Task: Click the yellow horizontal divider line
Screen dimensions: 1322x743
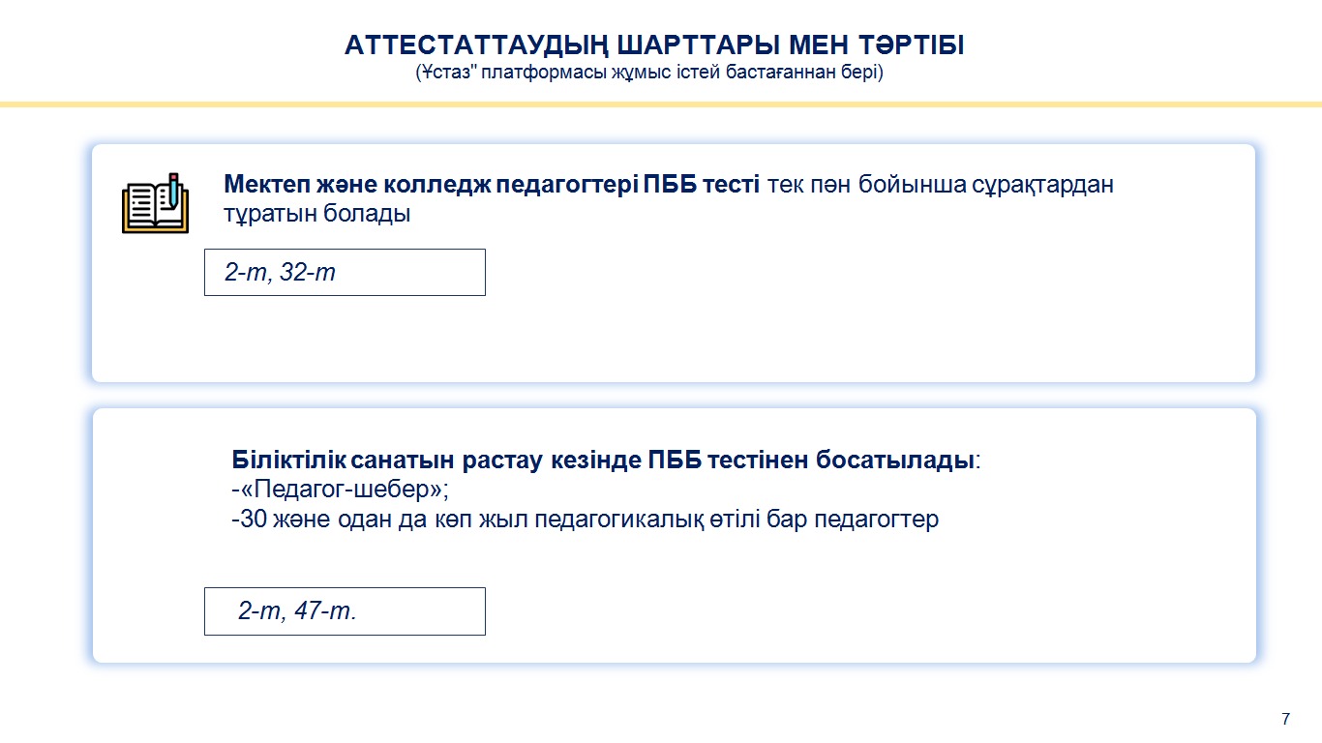Action: (x=661, y=104)
